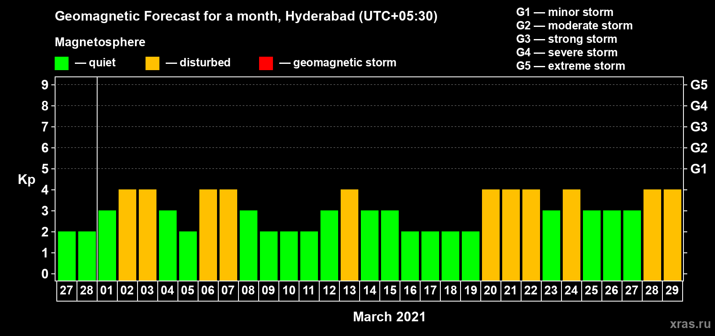Click the yellow disturbed legend swatch
Screen dimensions: 715x336
152,63
